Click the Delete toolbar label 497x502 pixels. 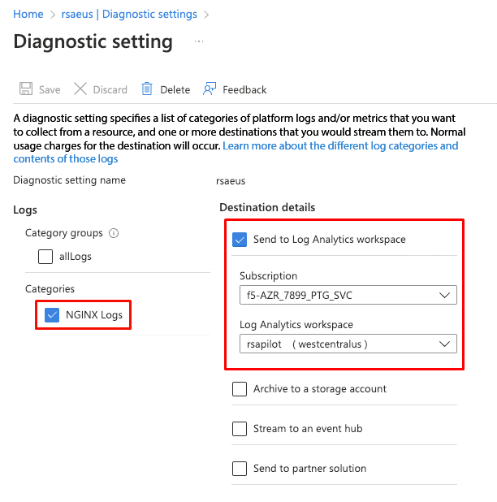[x=175, y=90]
